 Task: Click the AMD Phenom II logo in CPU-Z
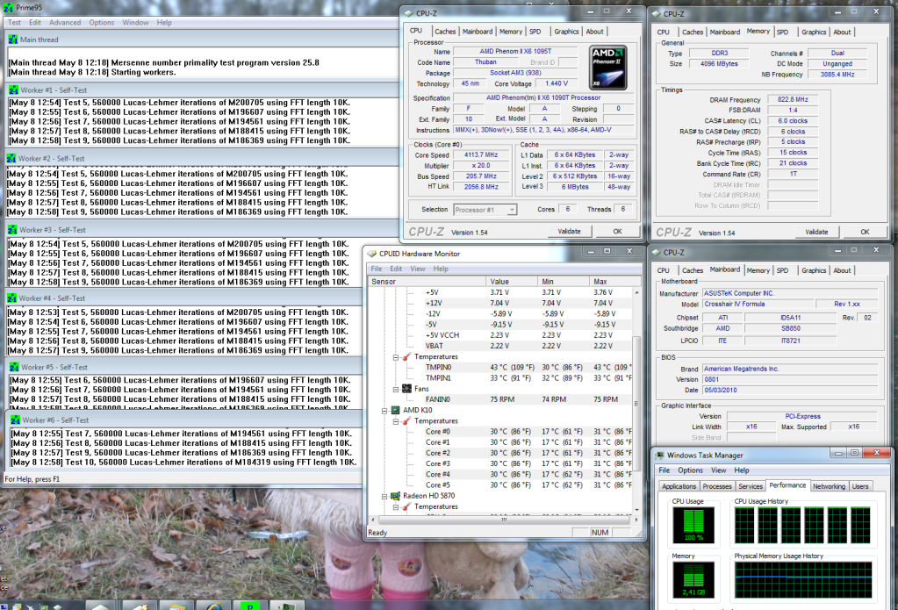click(x=608, y=68)
